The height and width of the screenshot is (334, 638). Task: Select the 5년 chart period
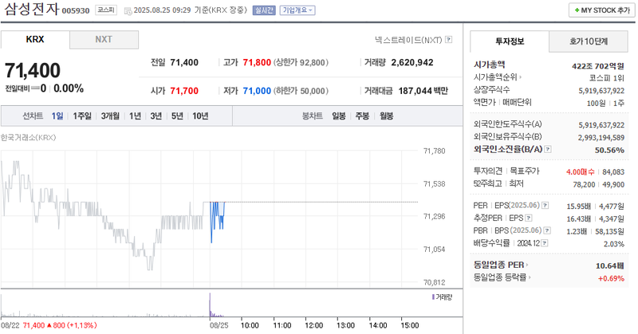pos(177,116)
